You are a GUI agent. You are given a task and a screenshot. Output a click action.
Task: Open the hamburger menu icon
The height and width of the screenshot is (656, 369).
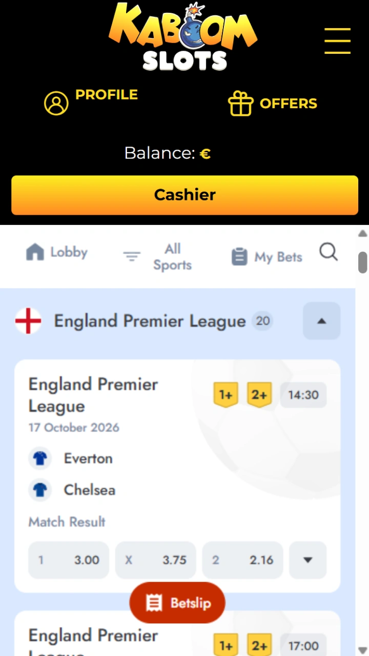337,41
